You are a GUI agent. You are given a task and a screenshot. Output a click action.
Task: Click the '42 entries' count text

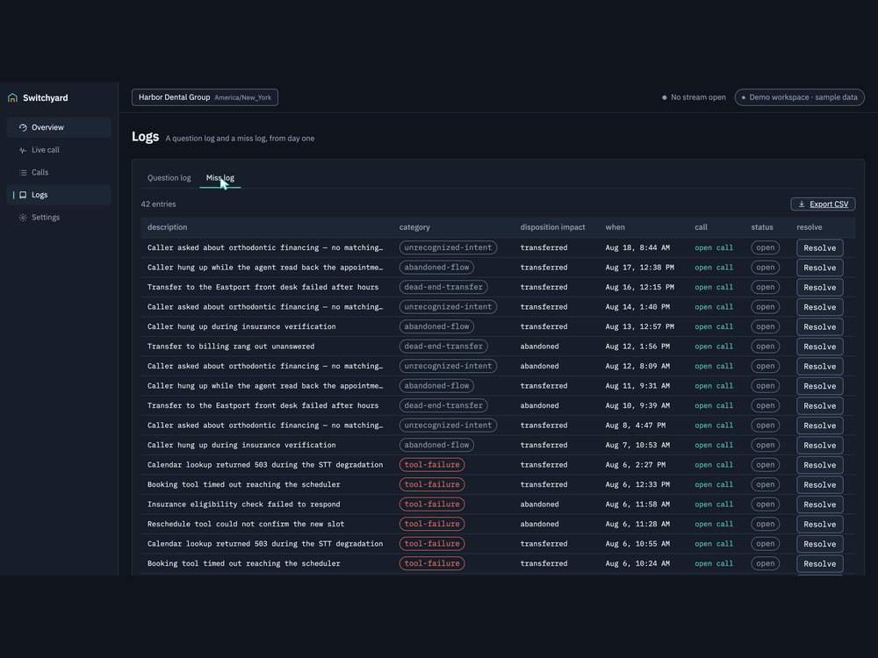158,204
